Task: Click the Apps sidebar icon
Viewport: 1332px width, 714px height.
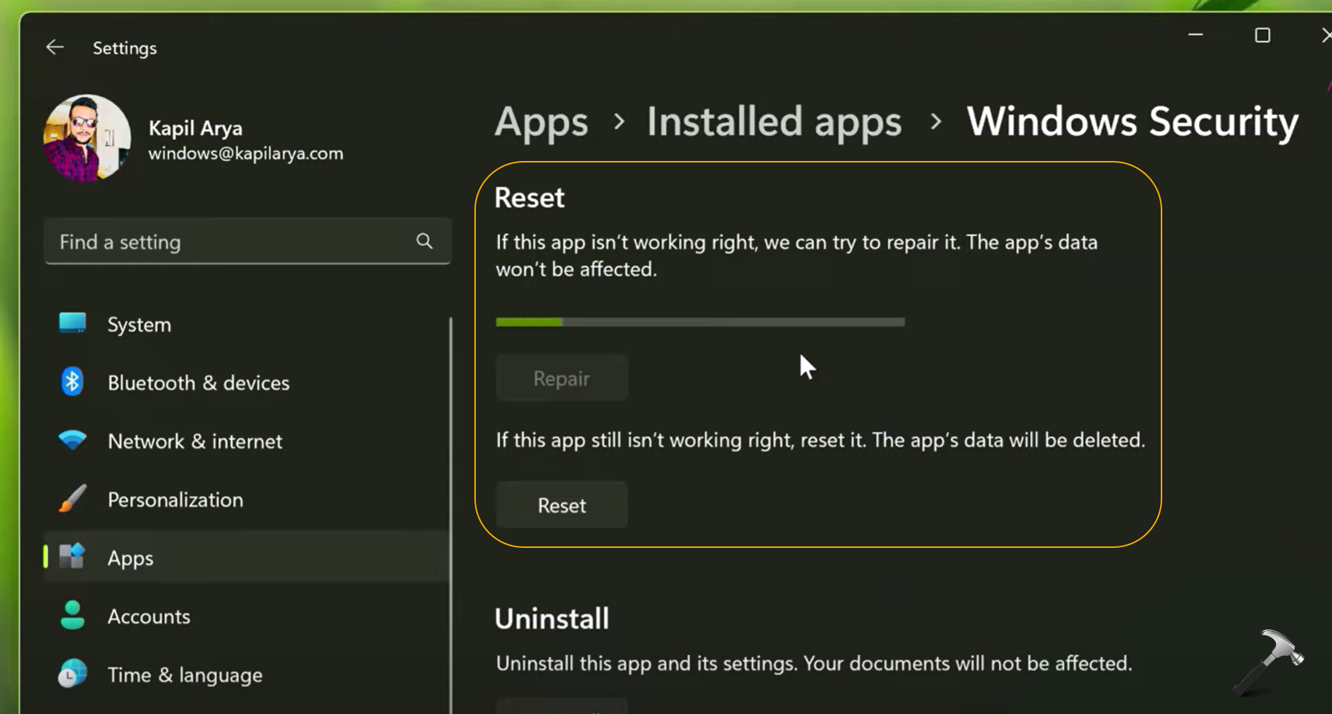Action: [72, 557]
